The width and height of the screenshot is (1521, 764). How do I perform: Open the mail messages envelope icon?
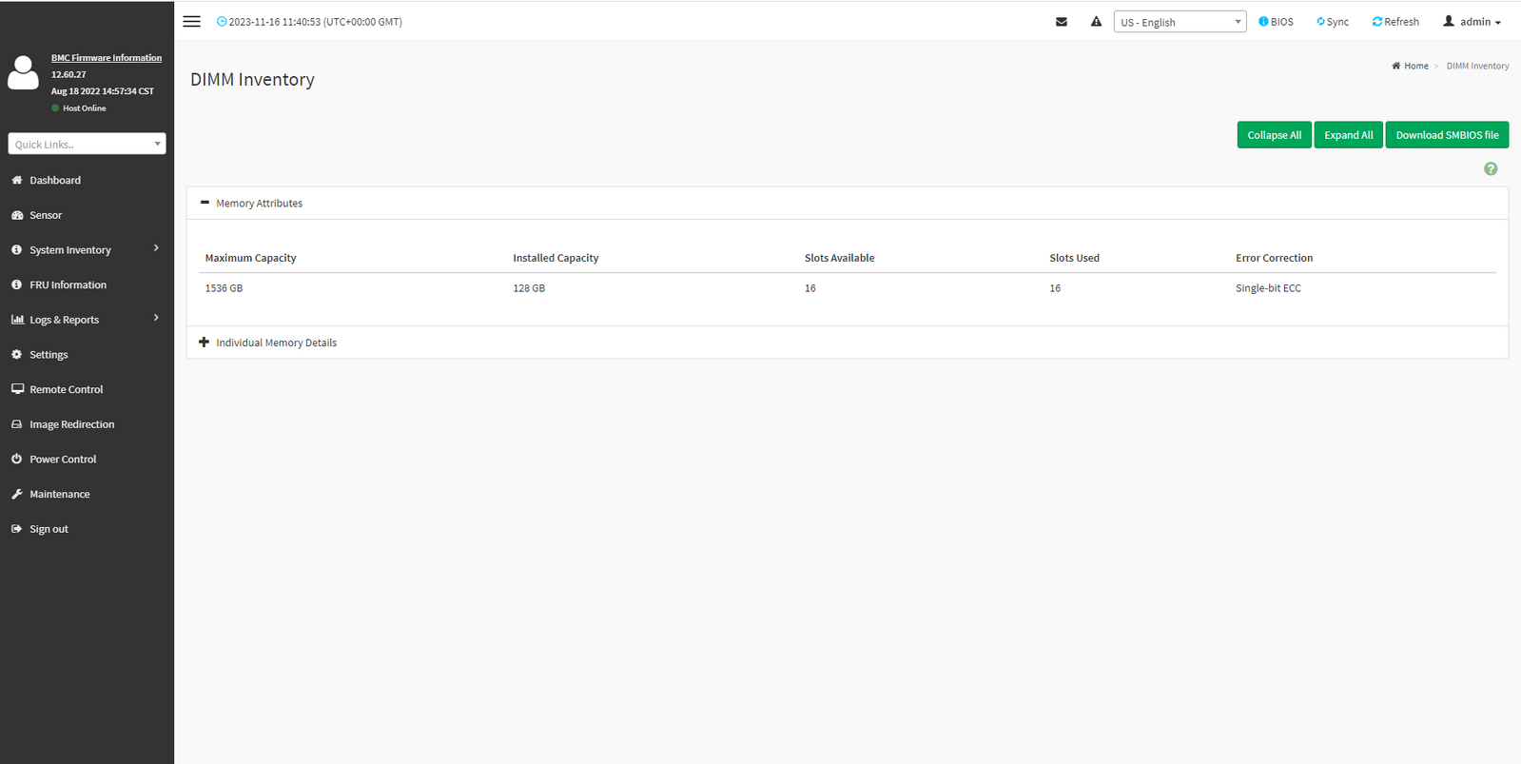click(x=1062, y=22)
